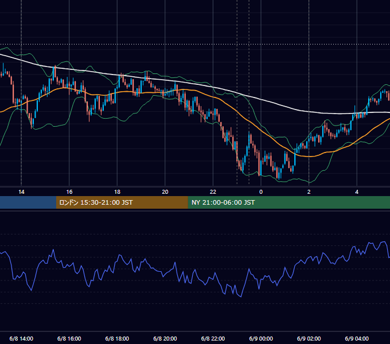Click the 18 hour label on price chart axis
The width and height of the screenshot is (390, 344).
pos(117,192)
